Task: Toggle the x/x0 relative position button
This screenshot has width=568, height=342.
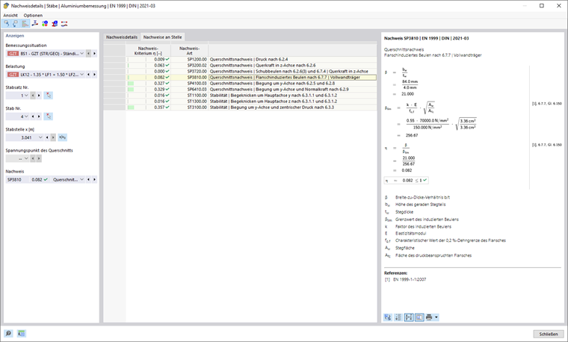Action: (62, 137)
